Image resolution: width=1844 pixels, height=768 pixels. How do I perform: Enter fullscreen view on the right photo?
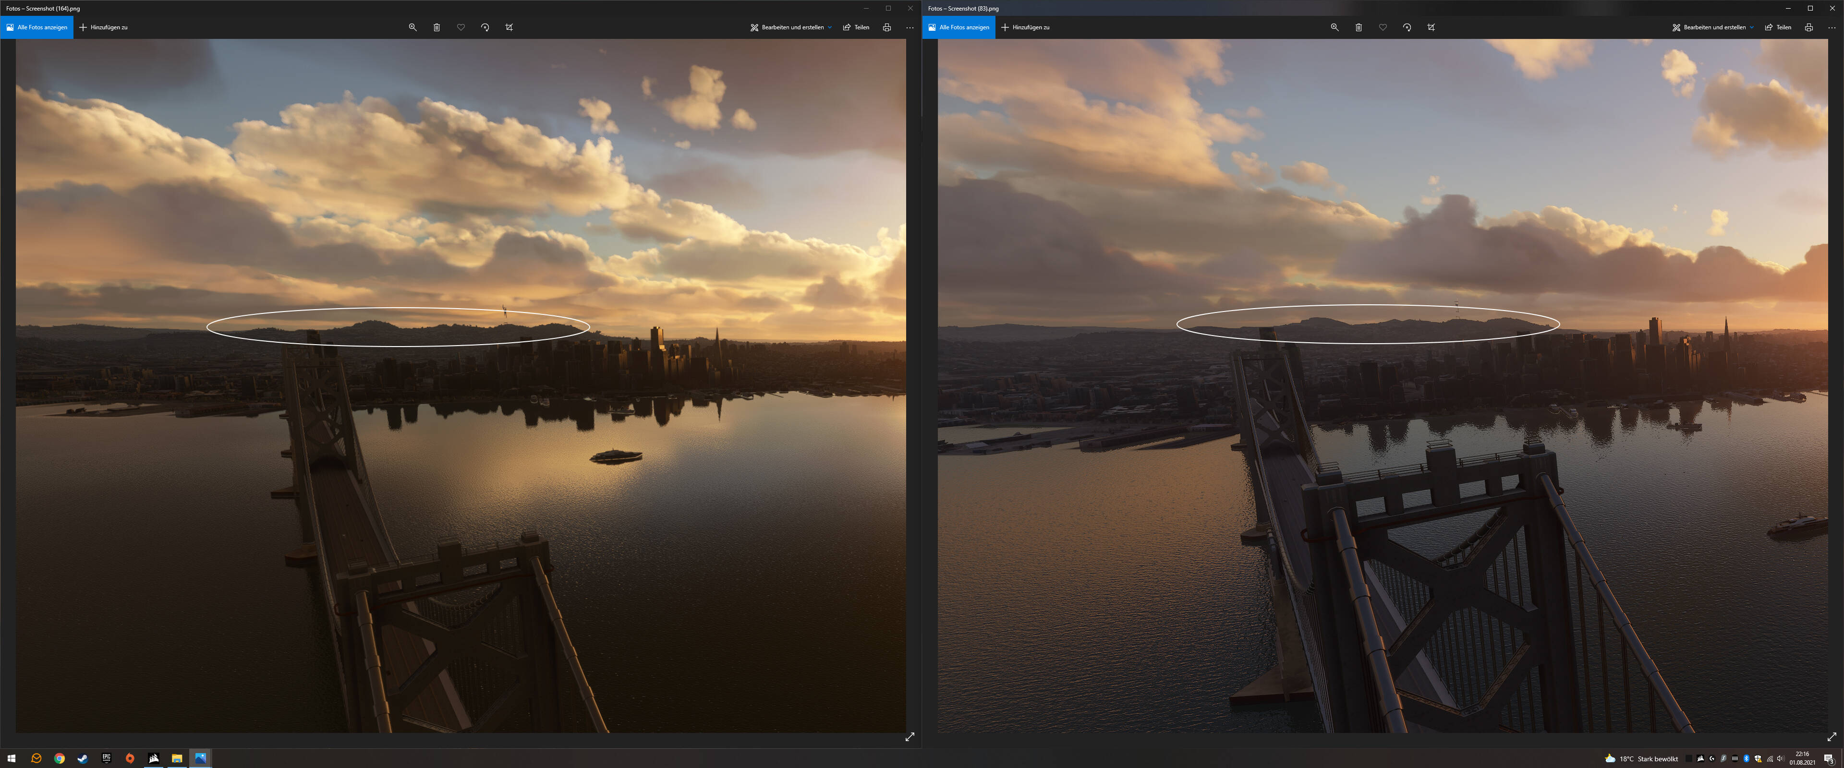1831,736
